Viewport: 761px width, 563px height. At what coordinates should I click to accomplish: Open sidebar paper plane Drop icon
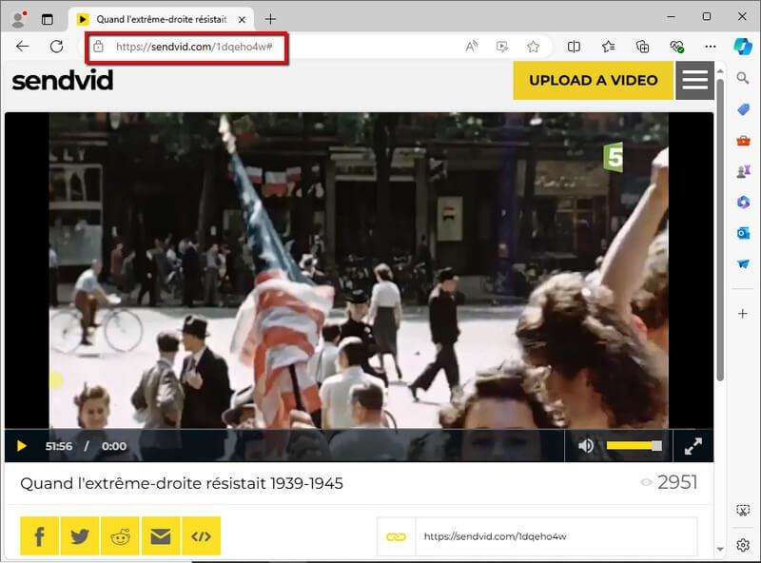click(x=743, y=264)
